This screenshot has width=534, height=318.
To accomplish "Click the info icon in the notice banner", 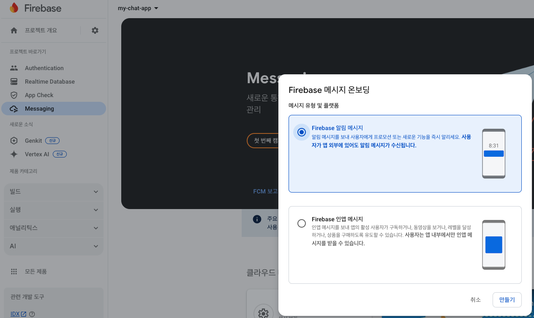I will pos(256,219).
